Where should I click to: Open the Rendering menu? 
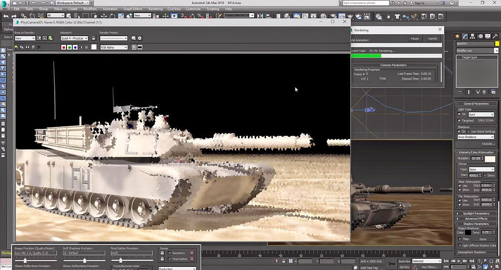coord(155,9)
